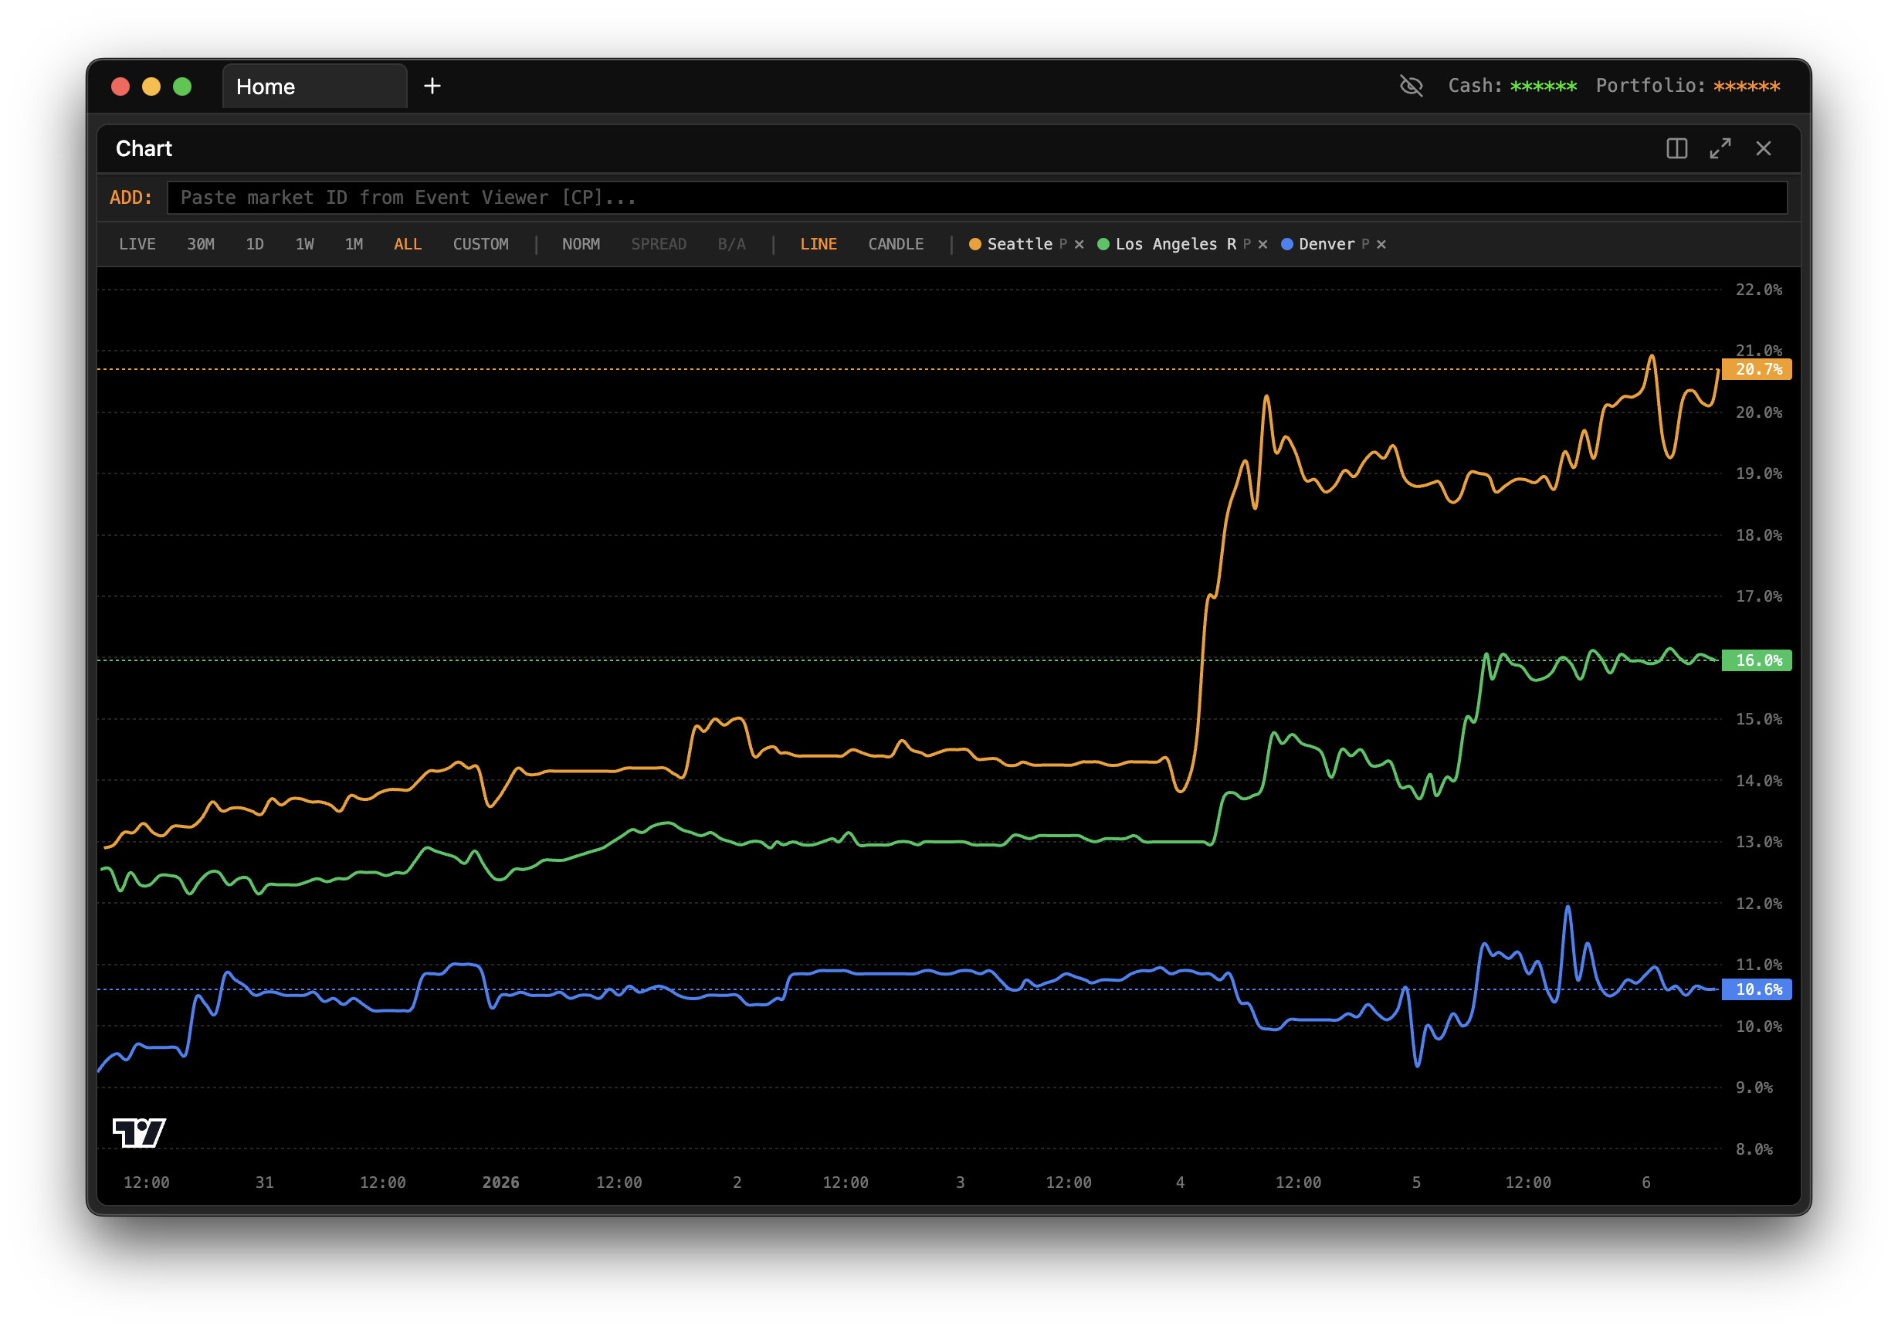Open a new tab with plus icon

[x=432, y=86]
